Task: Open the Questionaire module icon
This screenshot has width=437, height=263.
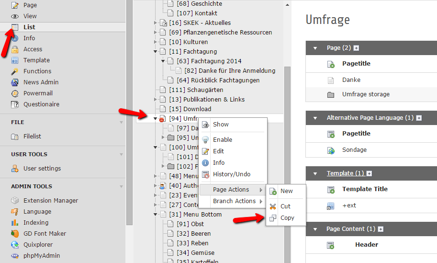Action: point(15,104)
